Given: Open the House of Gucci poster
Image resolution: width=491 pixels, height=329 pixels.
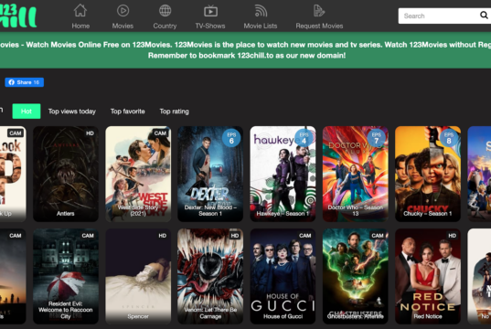Looking at the screenshot, I should click(x=283, y=276).
